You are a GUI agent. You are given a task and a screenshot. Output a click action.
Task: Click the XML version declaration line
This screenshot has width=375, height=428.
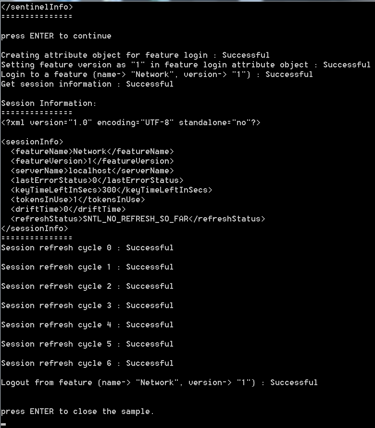coord(130,122)
